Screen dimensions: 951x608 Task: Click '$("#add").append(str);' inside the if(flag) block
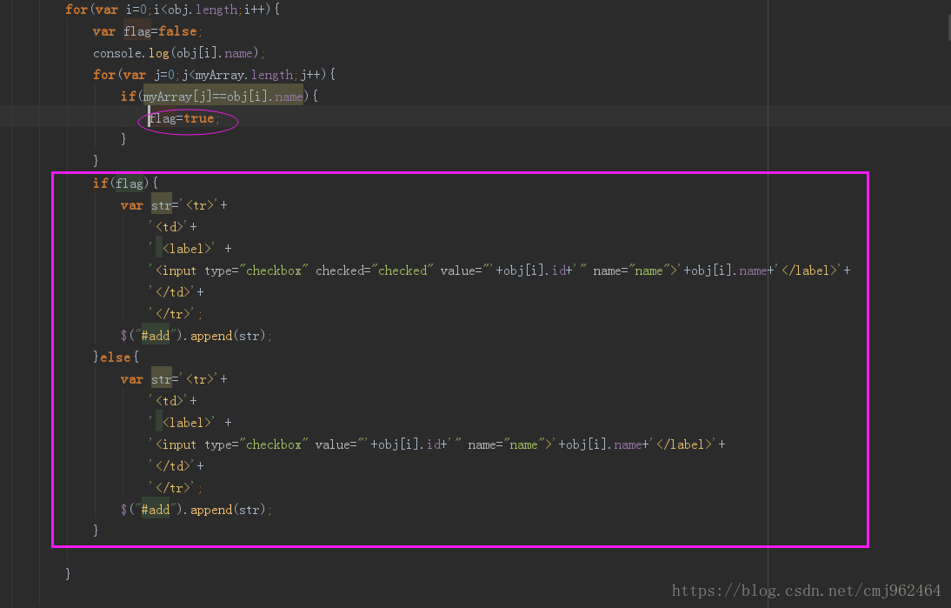click(196, 336)
